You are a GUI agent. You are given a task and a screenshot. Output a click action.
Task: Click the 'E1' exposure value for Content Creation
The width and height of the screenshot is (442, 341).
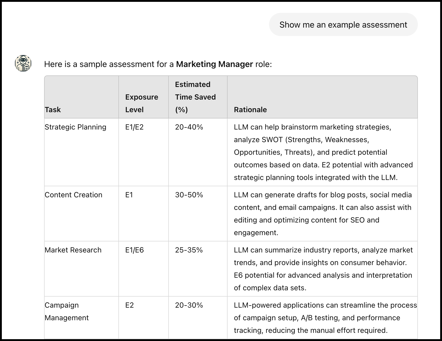pos(129,195)
